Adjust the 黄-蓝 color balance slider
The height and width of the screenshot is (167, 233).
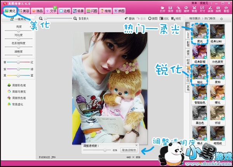tap(18, 75)
